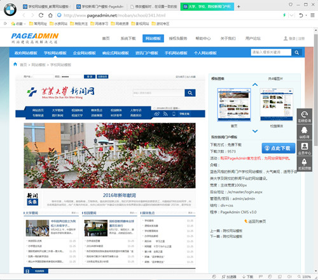Click the skin shirt icon in title bar
This screenshot has width=318, height=280.
[291, 4]
